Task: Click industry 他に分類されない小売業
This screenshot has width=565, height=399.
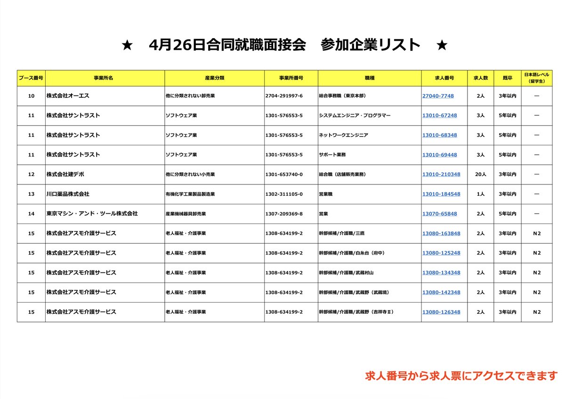Action: coord(190,175)
